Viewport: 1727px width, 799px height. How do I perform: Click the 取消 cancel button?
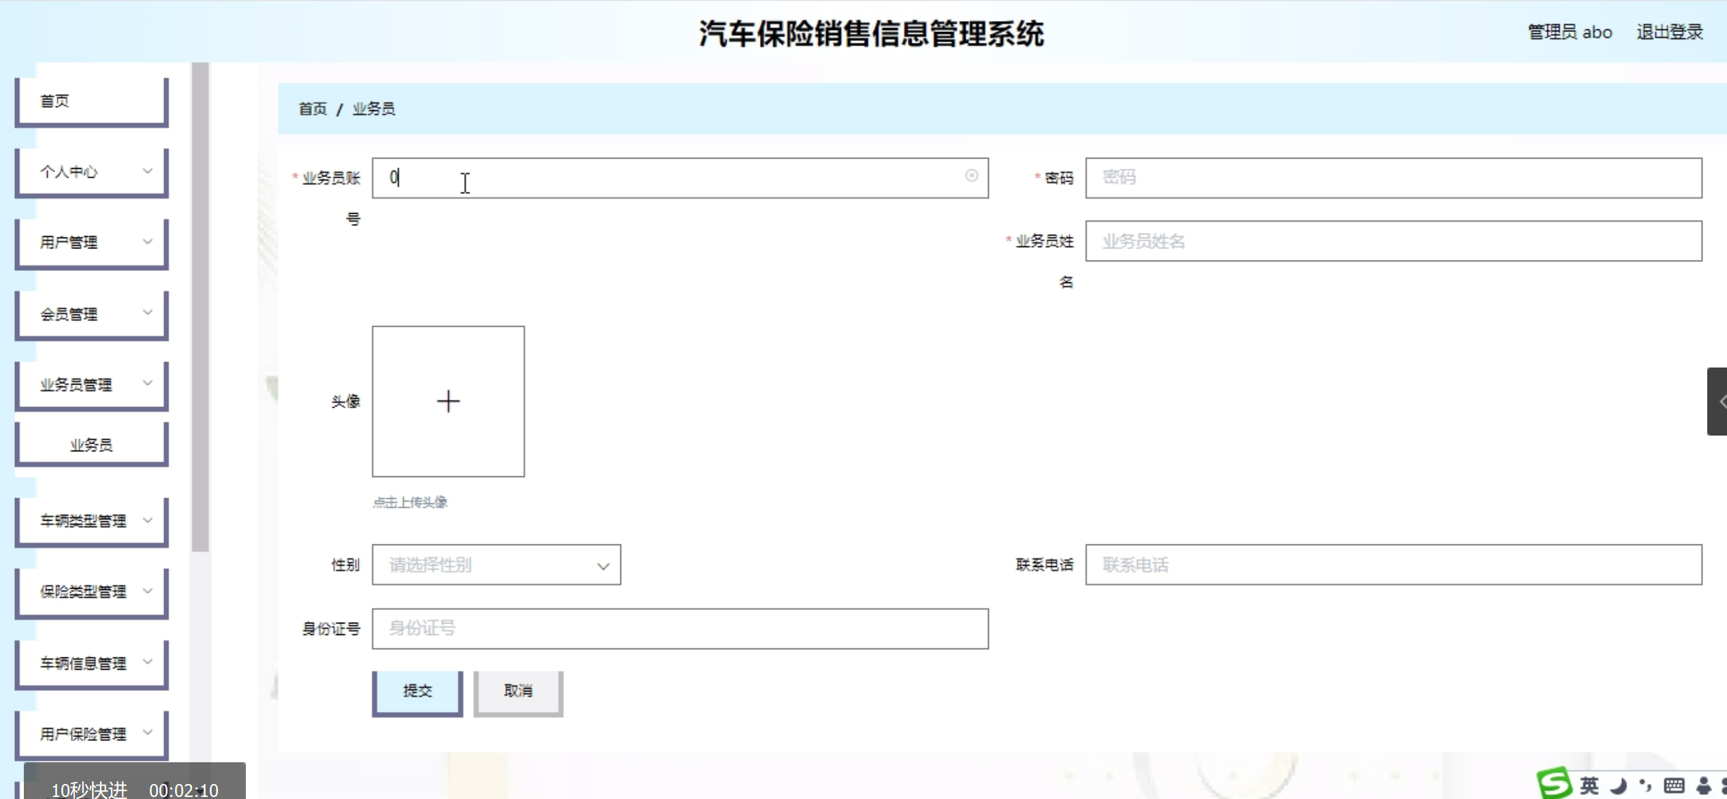tap(518, 691)
